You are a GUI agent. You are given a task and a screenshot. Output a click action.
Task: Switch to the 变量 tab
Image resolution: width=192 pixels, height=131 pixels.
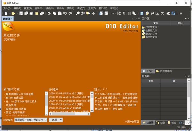pyautogui.click(x=162, y=123)
